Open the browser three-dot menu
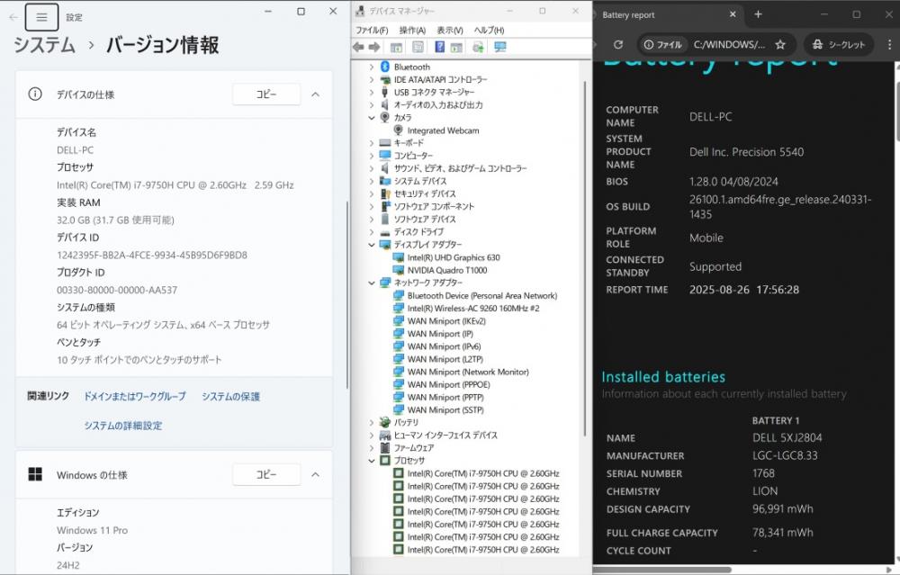Image resolution: width=900 pixels, height=575 pixels. coord(890,44)
